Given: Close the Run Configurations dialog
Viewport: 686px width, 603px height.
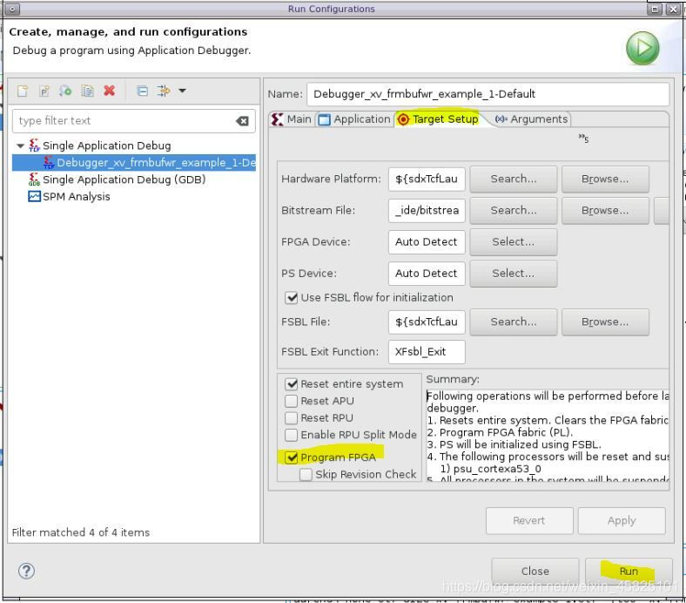Looking at the screenshot, I should point(535,572).
